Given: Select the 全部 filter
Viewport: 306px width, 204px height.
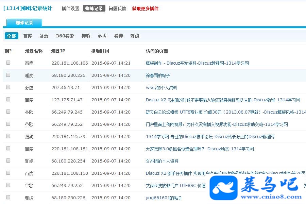Looking at the screenshot, I should coord(12,36).
